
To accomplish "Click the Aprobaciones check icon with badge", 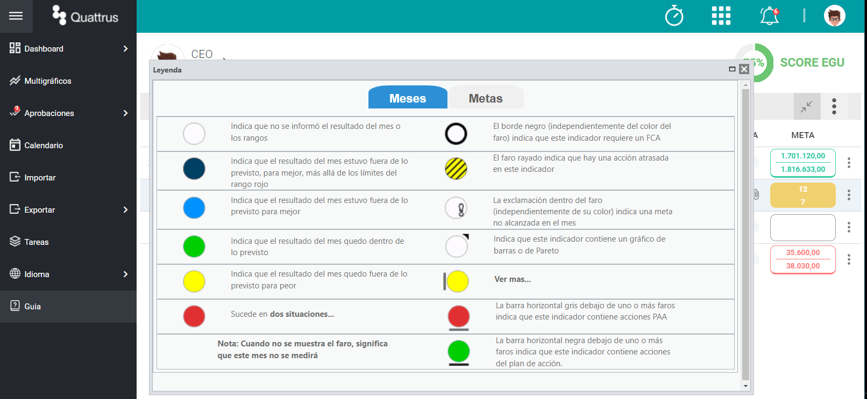I will click(x=15, y=111).
